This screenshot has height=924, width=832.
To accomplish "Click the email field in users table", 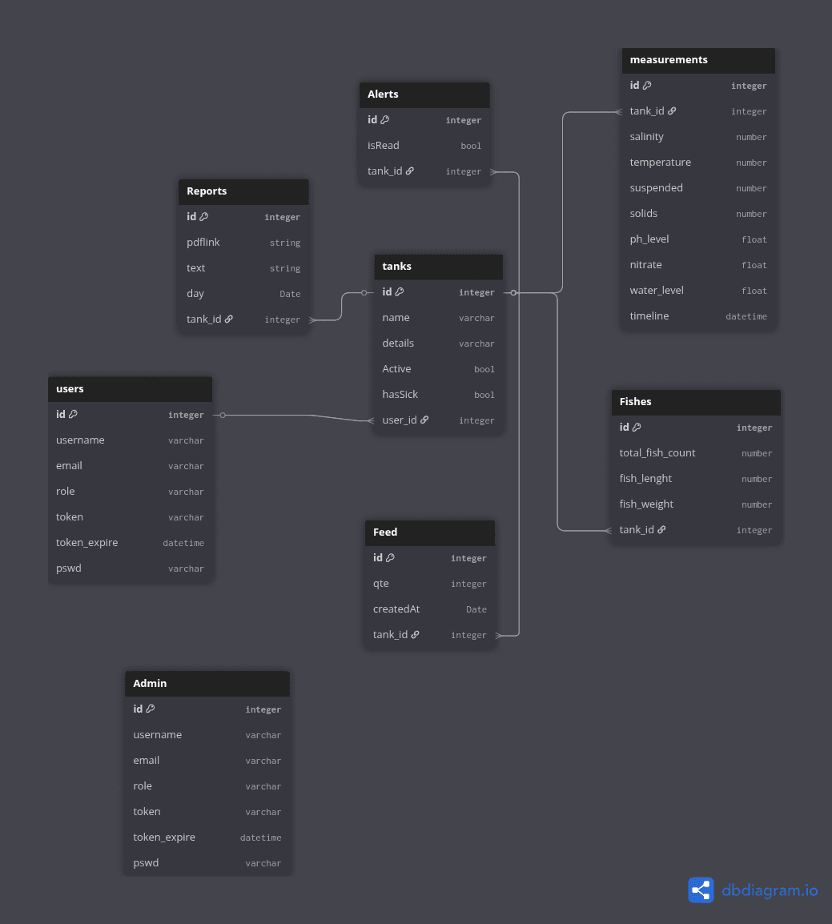I will click(130, 465).
